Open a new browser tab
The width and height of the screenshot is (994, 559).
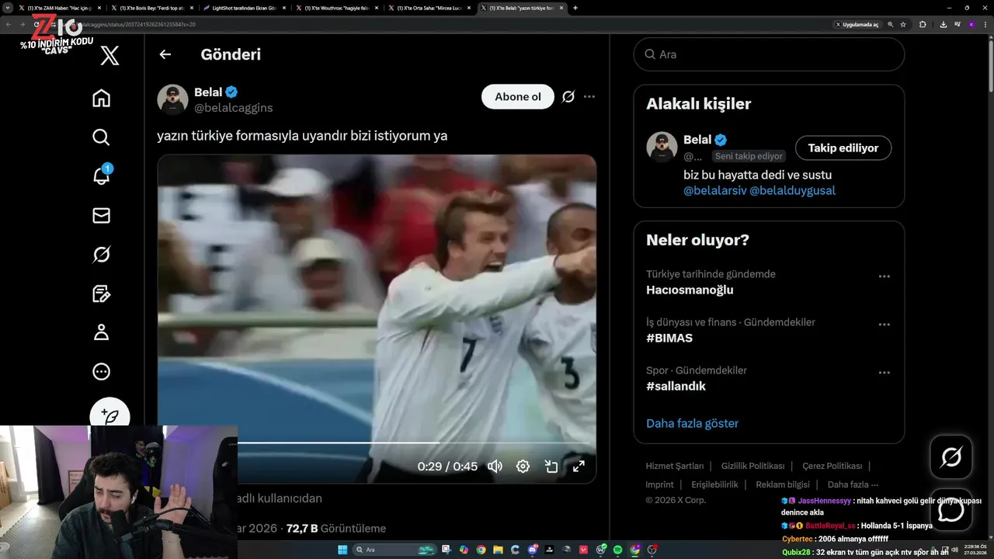(575, 8)
